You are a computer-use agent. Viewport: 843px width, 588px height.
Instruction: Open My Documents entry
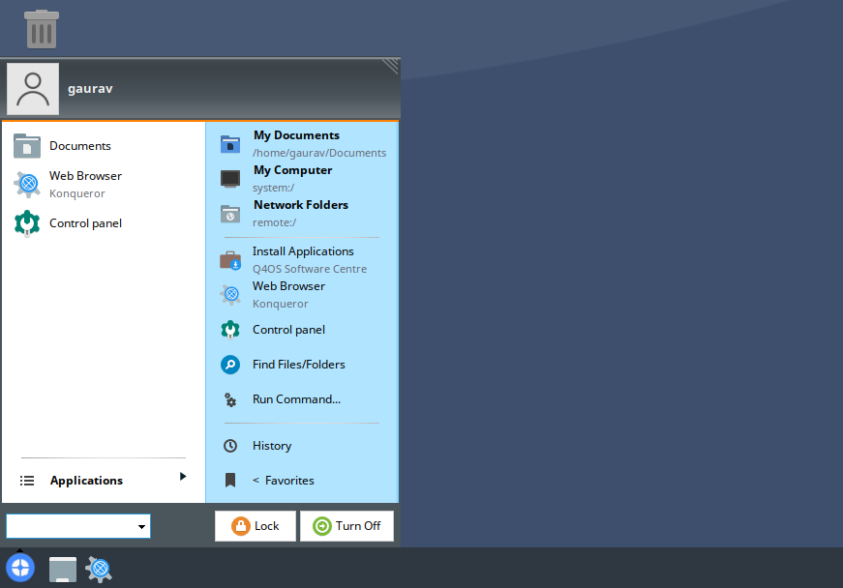302,144
